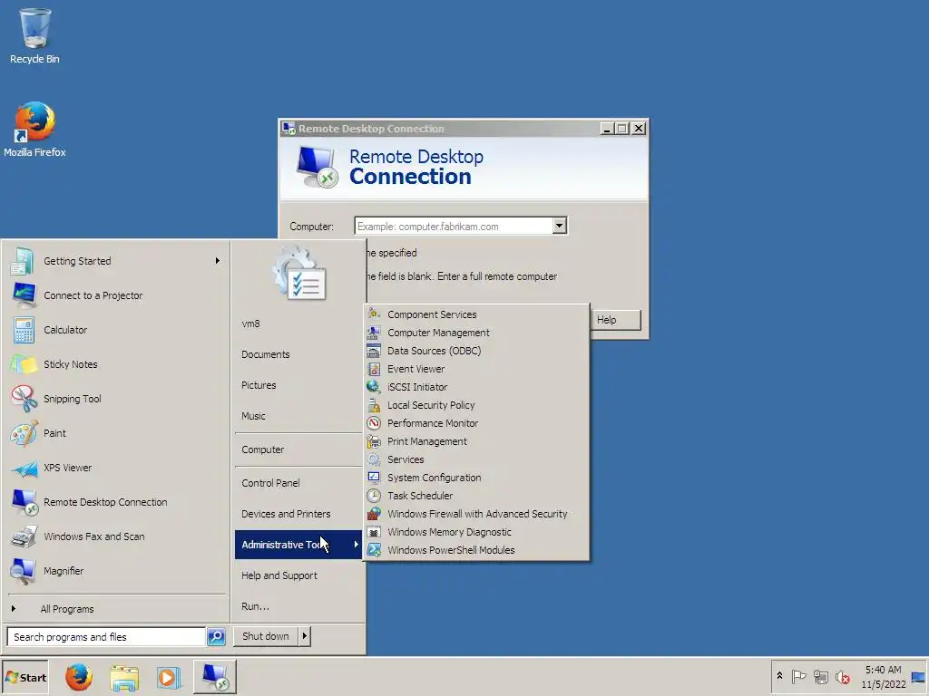Open Task Scheduler clock icon
The width and height of the screenshot is (929, 696).
click(x=373, y=496)
